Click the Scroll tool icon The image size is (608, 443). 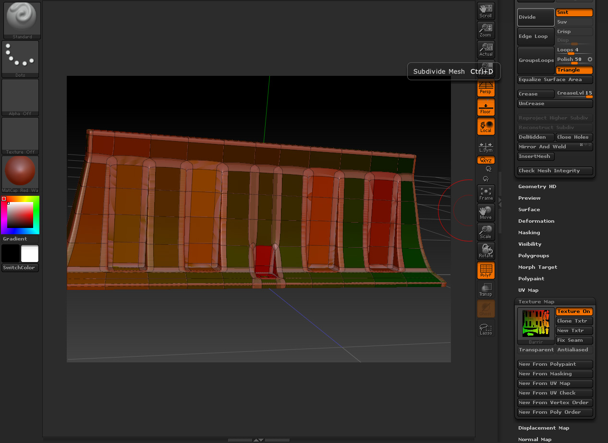point(486,11)
